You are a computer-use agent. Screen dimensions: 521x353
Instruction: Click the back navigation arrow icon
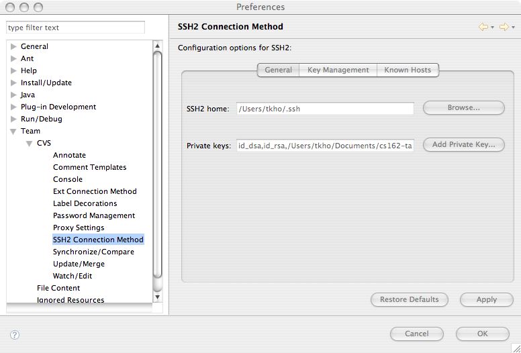coord(483,27)
